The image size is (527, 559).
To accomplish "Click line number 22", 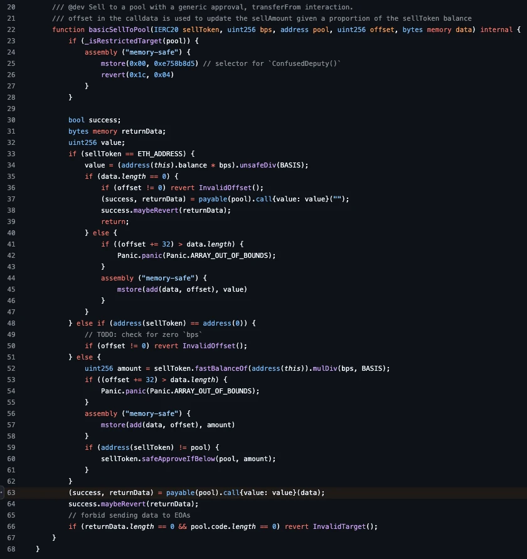I will point(11,29).
